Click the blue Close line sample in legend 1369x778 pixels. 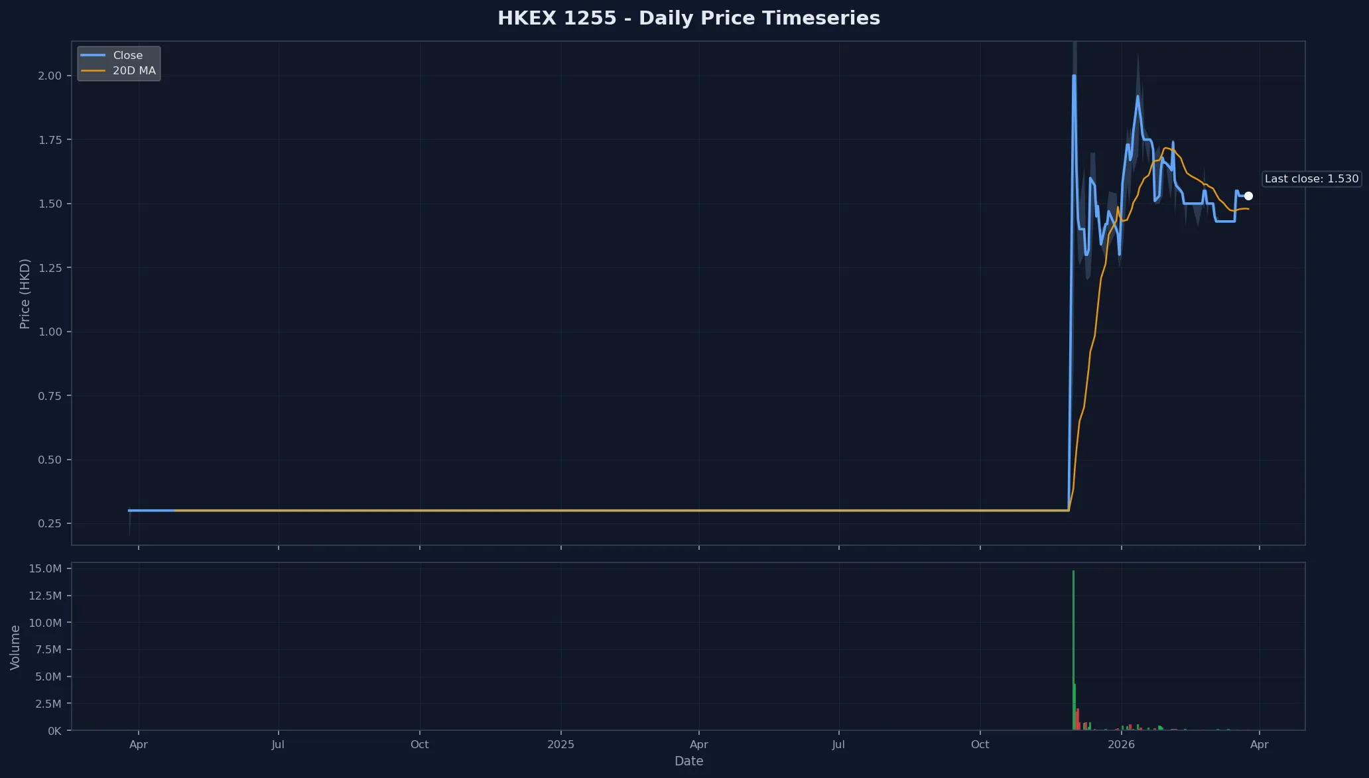point(92,55)
